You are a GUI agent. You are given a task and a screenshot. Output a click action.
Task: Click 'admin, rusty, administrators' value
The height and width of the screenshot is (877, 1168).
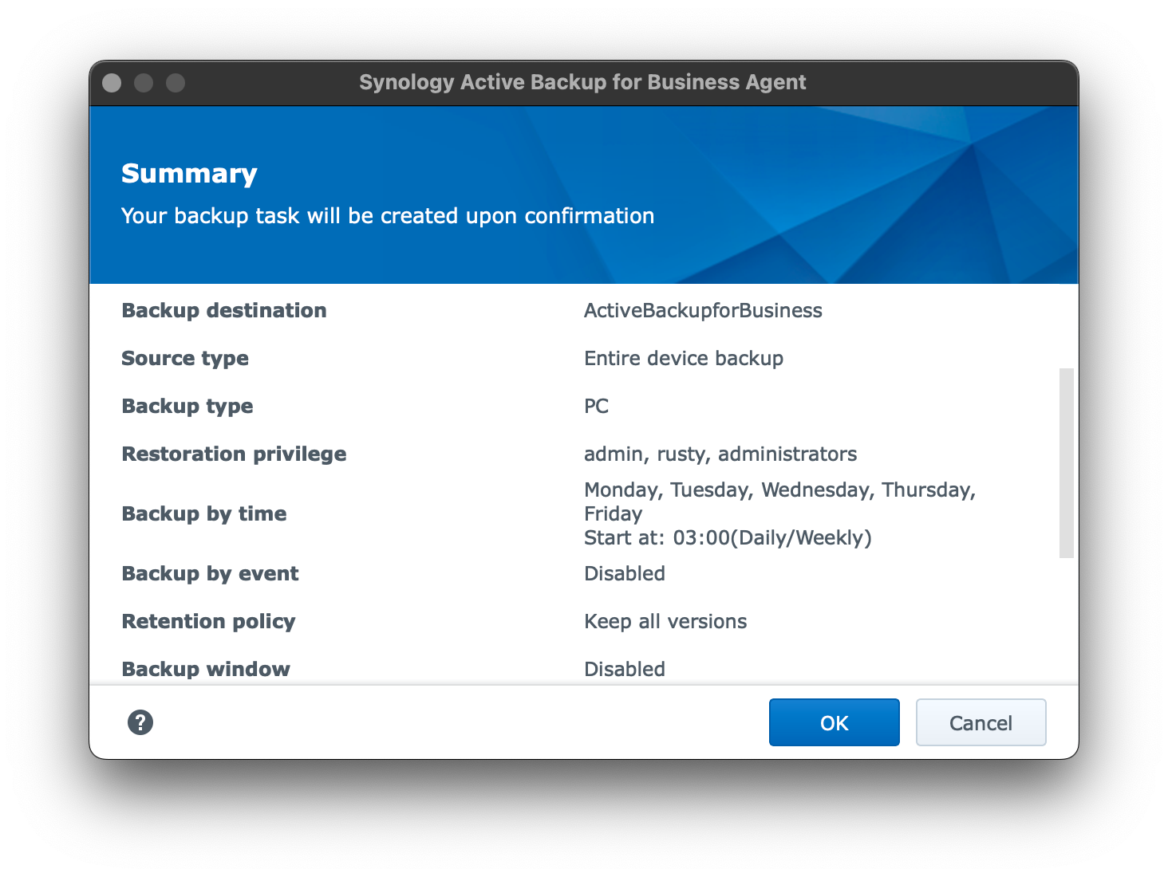[720, 454]
